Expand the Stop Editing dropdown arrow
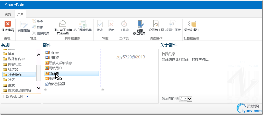 click(x=8, y=33)
